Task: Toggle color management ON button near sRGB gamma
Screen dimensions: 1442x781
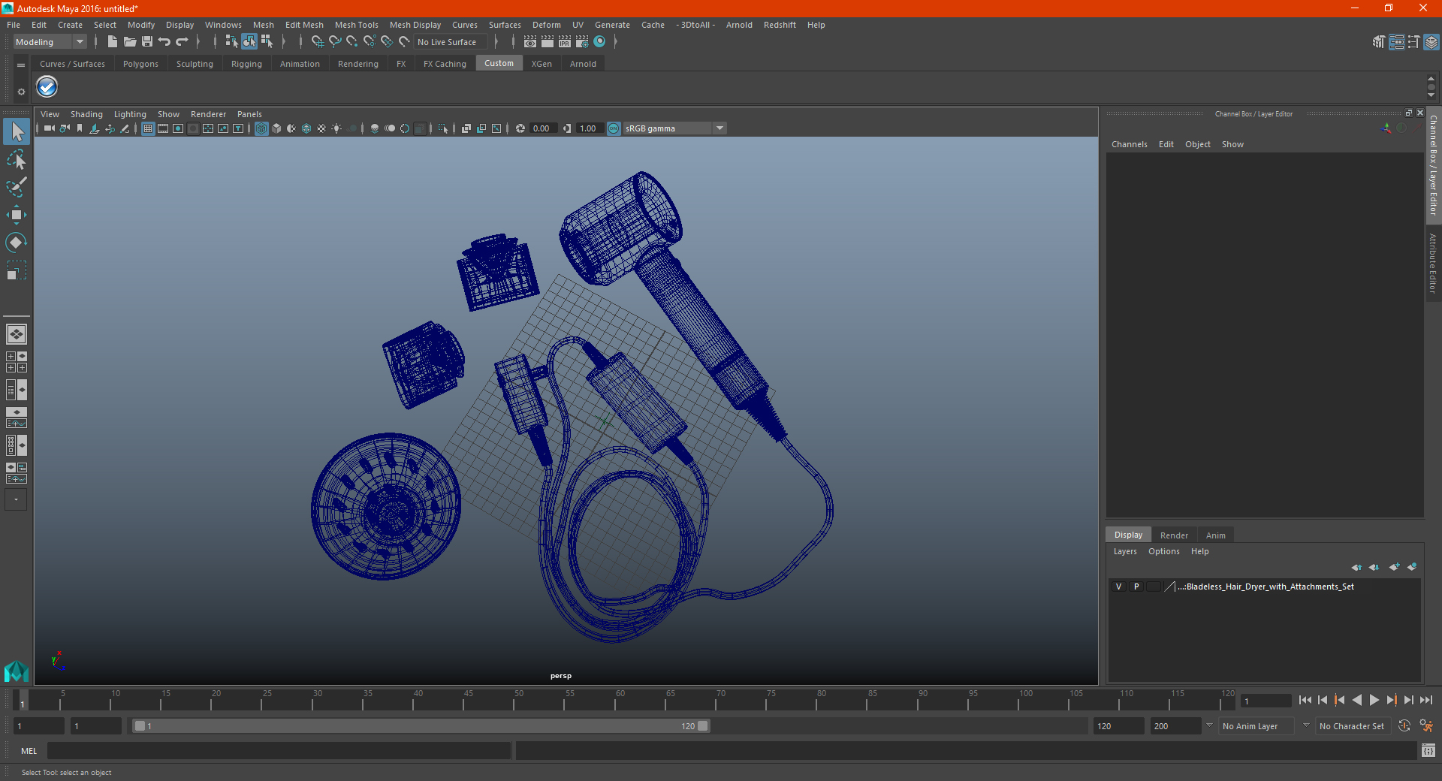Action: point(614,128)
